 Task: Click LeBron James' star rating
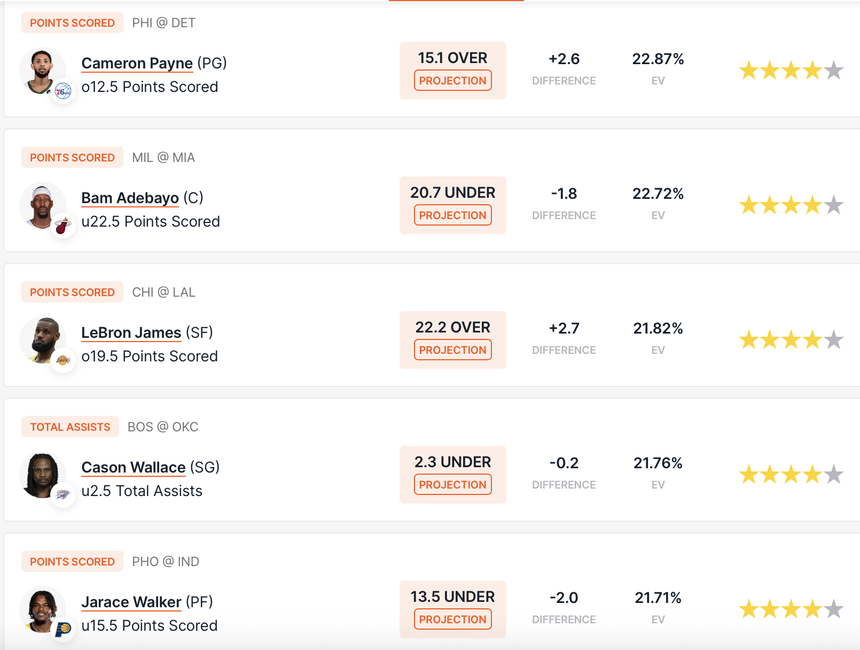tap(791, 340)
